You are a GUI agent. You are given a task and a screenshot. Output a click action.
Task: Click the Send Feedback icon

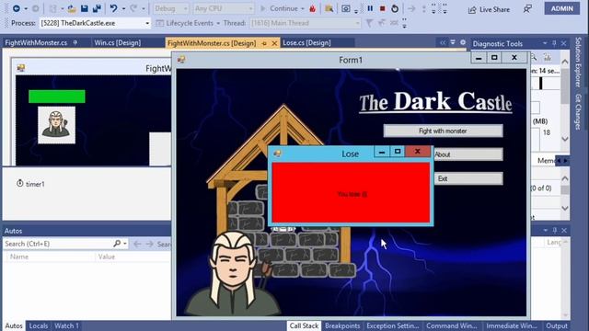[x=527, y=9]
